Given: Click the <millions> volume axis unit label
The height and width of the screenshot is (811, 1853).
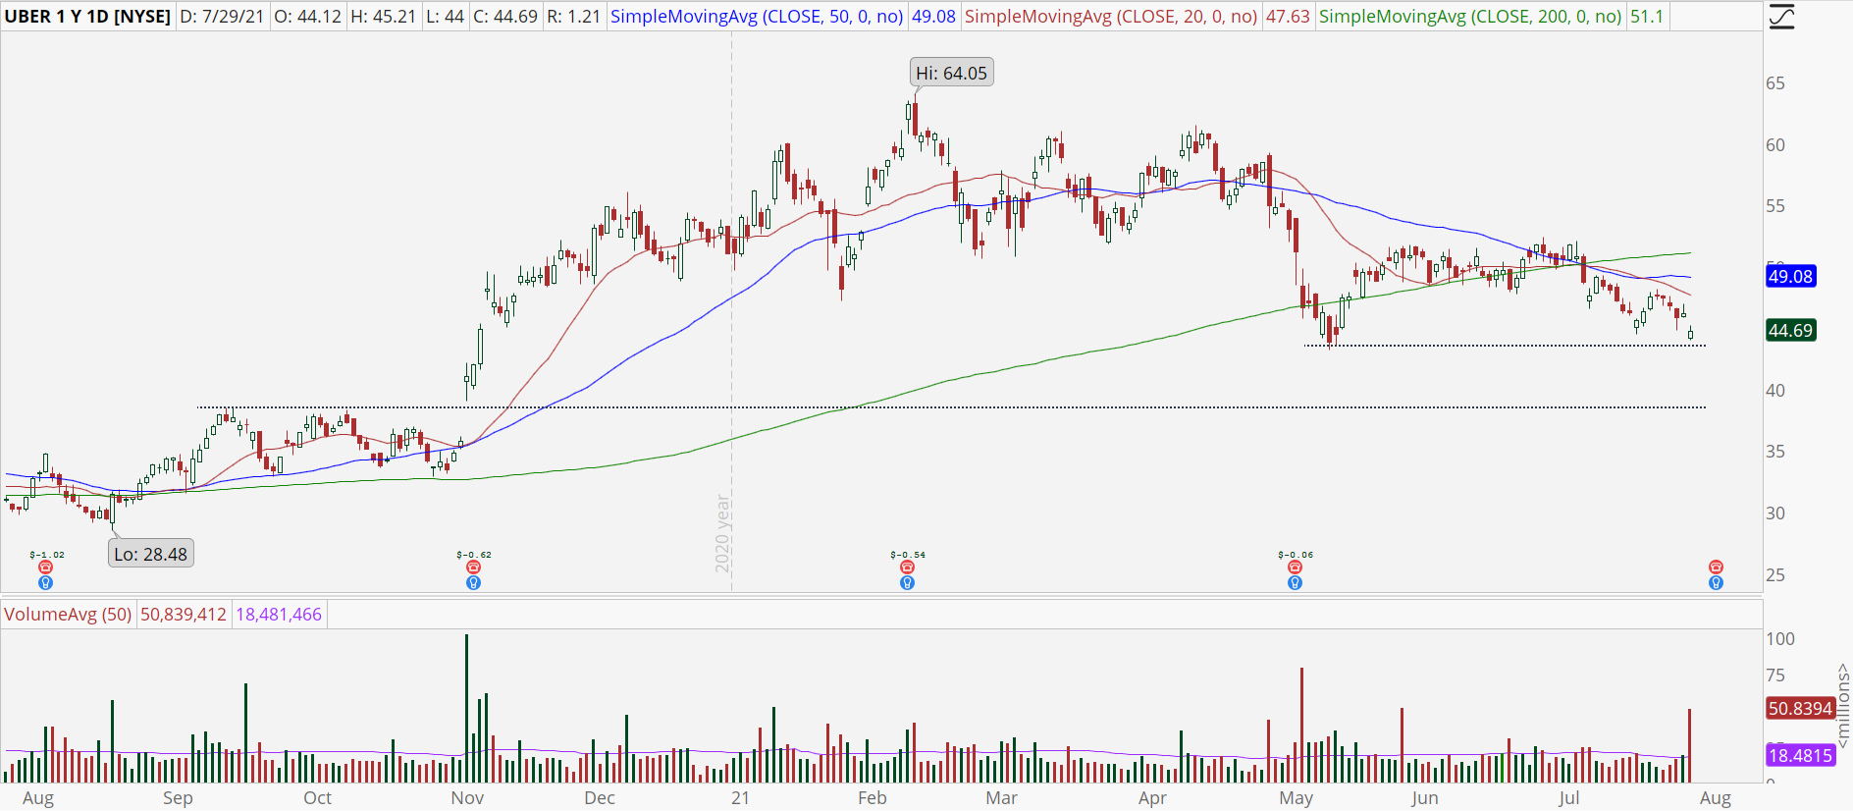Looking at the screenshot, I should [x=1842, y=705].
